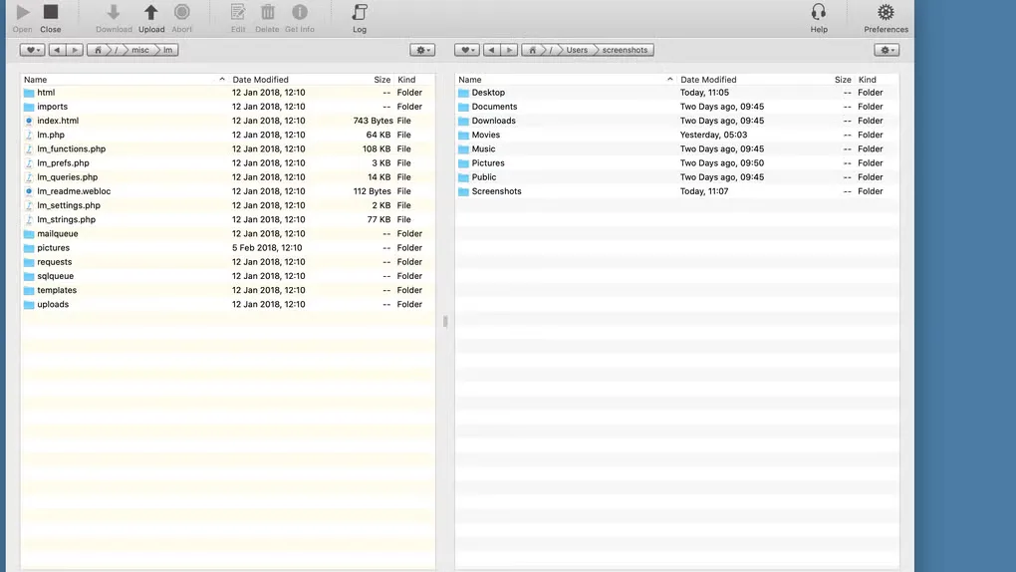Click home icon in right pane path
The width and height of the screenshot is (1016, 572).
pyautogui.click(x=533, y=50)
